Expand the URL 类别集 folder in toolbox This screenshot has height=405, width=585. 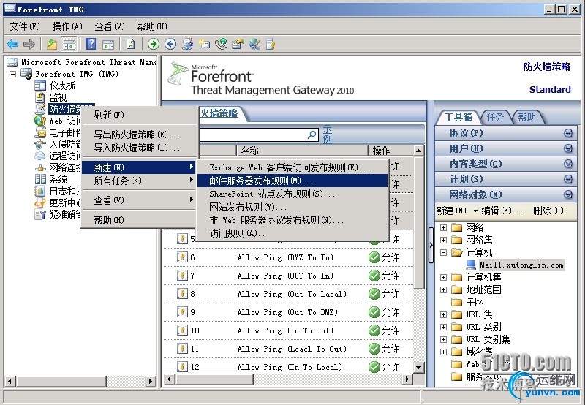443,339
